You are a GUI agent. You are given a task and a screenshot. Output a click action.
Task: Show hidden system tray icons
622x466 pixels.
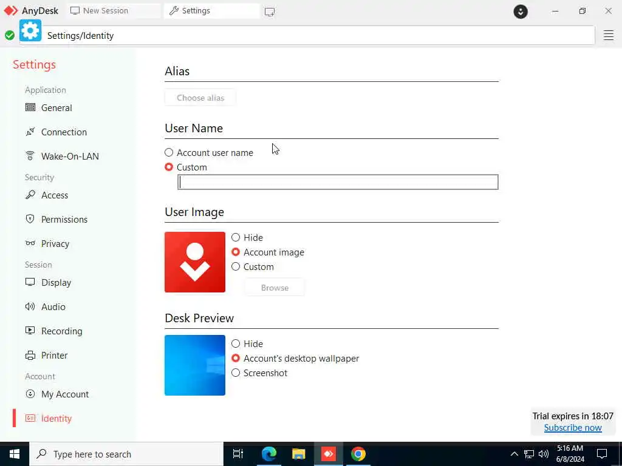[x=514, y=454]
